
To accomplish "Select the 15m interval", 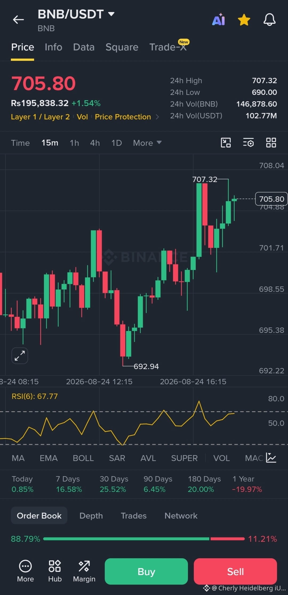I will (50, 143).
